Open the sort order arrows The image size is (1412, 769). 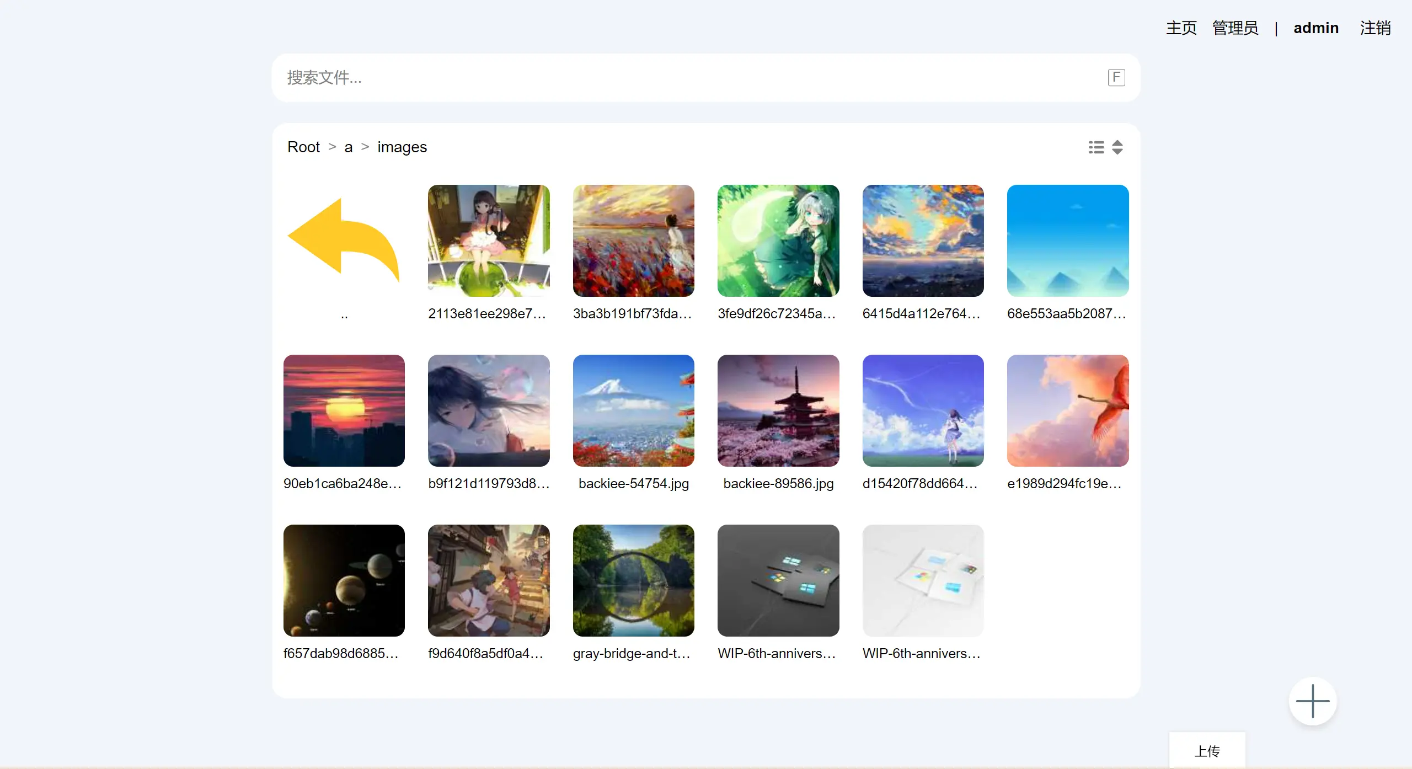tap(1117, 147)
